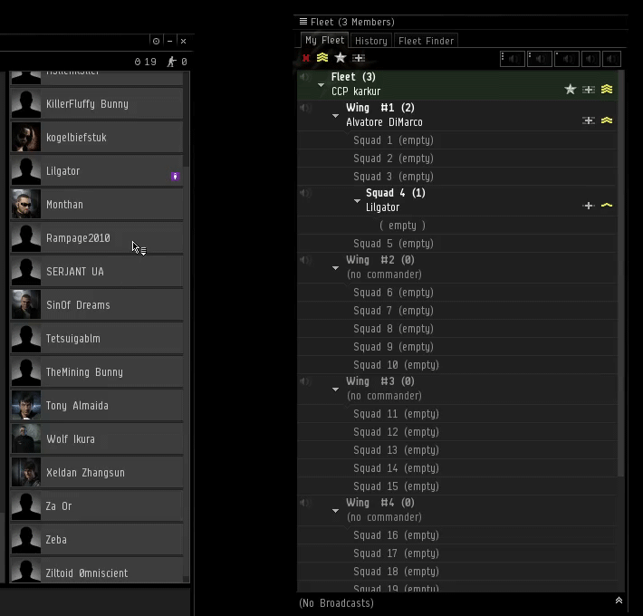Image resolution: width=643 pixels, height=616 pixels.
Task: Collapse the Squad 4 tree node
Action: click(x=357, y=201)
